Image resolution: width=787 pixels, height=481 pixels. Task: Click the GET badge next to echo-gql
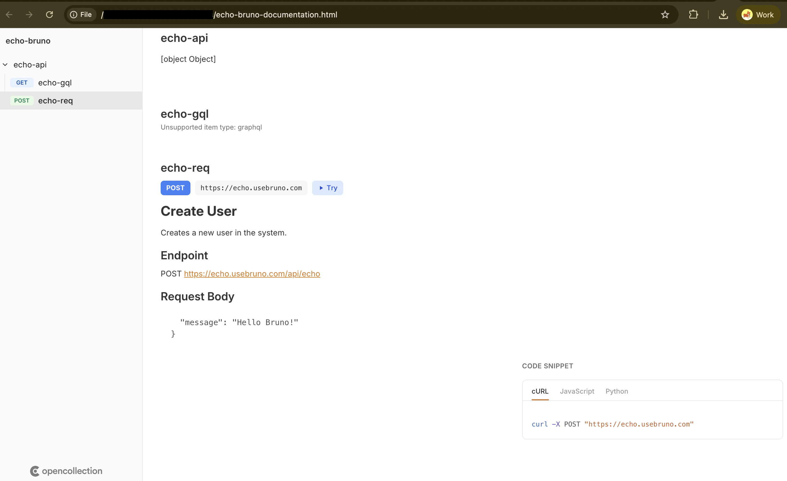[21, 82]
